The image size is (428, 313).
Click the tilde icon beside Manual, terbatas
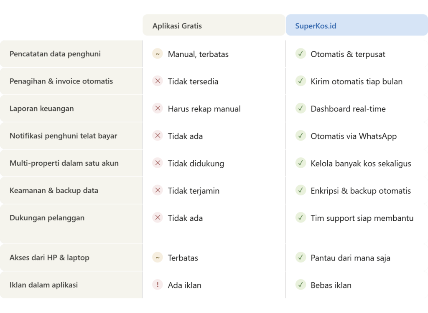click(x=158, y=54)
